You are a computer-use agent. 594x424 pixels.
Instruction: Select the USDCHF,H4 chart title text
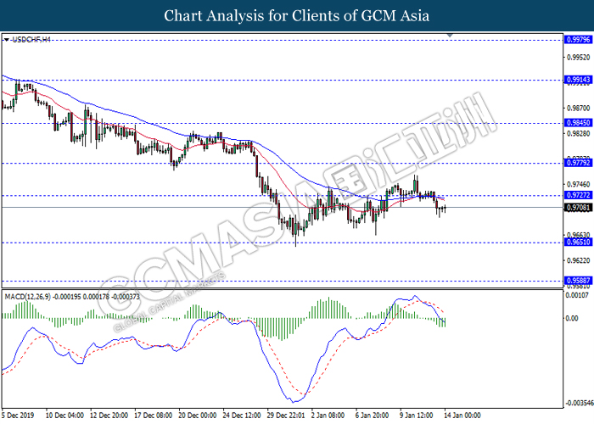click(x=31, y=39)
